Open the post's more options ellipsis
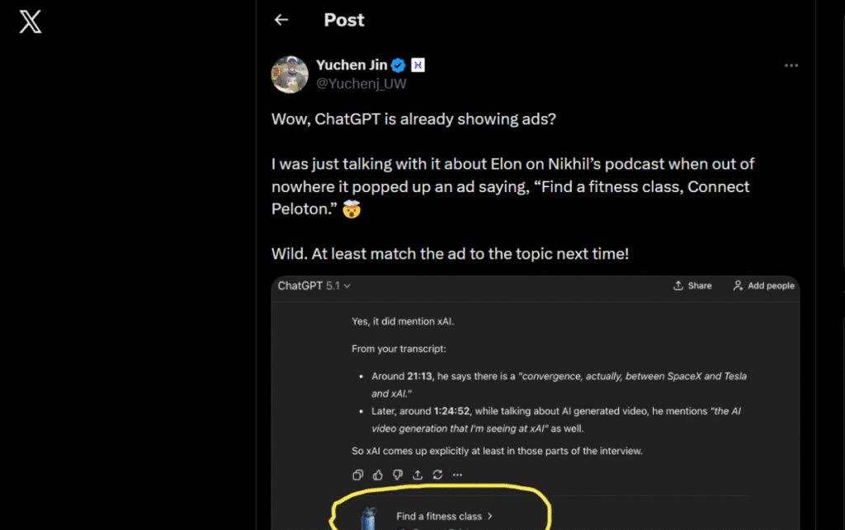Viewport: 845px width, 530px height. coord(791,65)
